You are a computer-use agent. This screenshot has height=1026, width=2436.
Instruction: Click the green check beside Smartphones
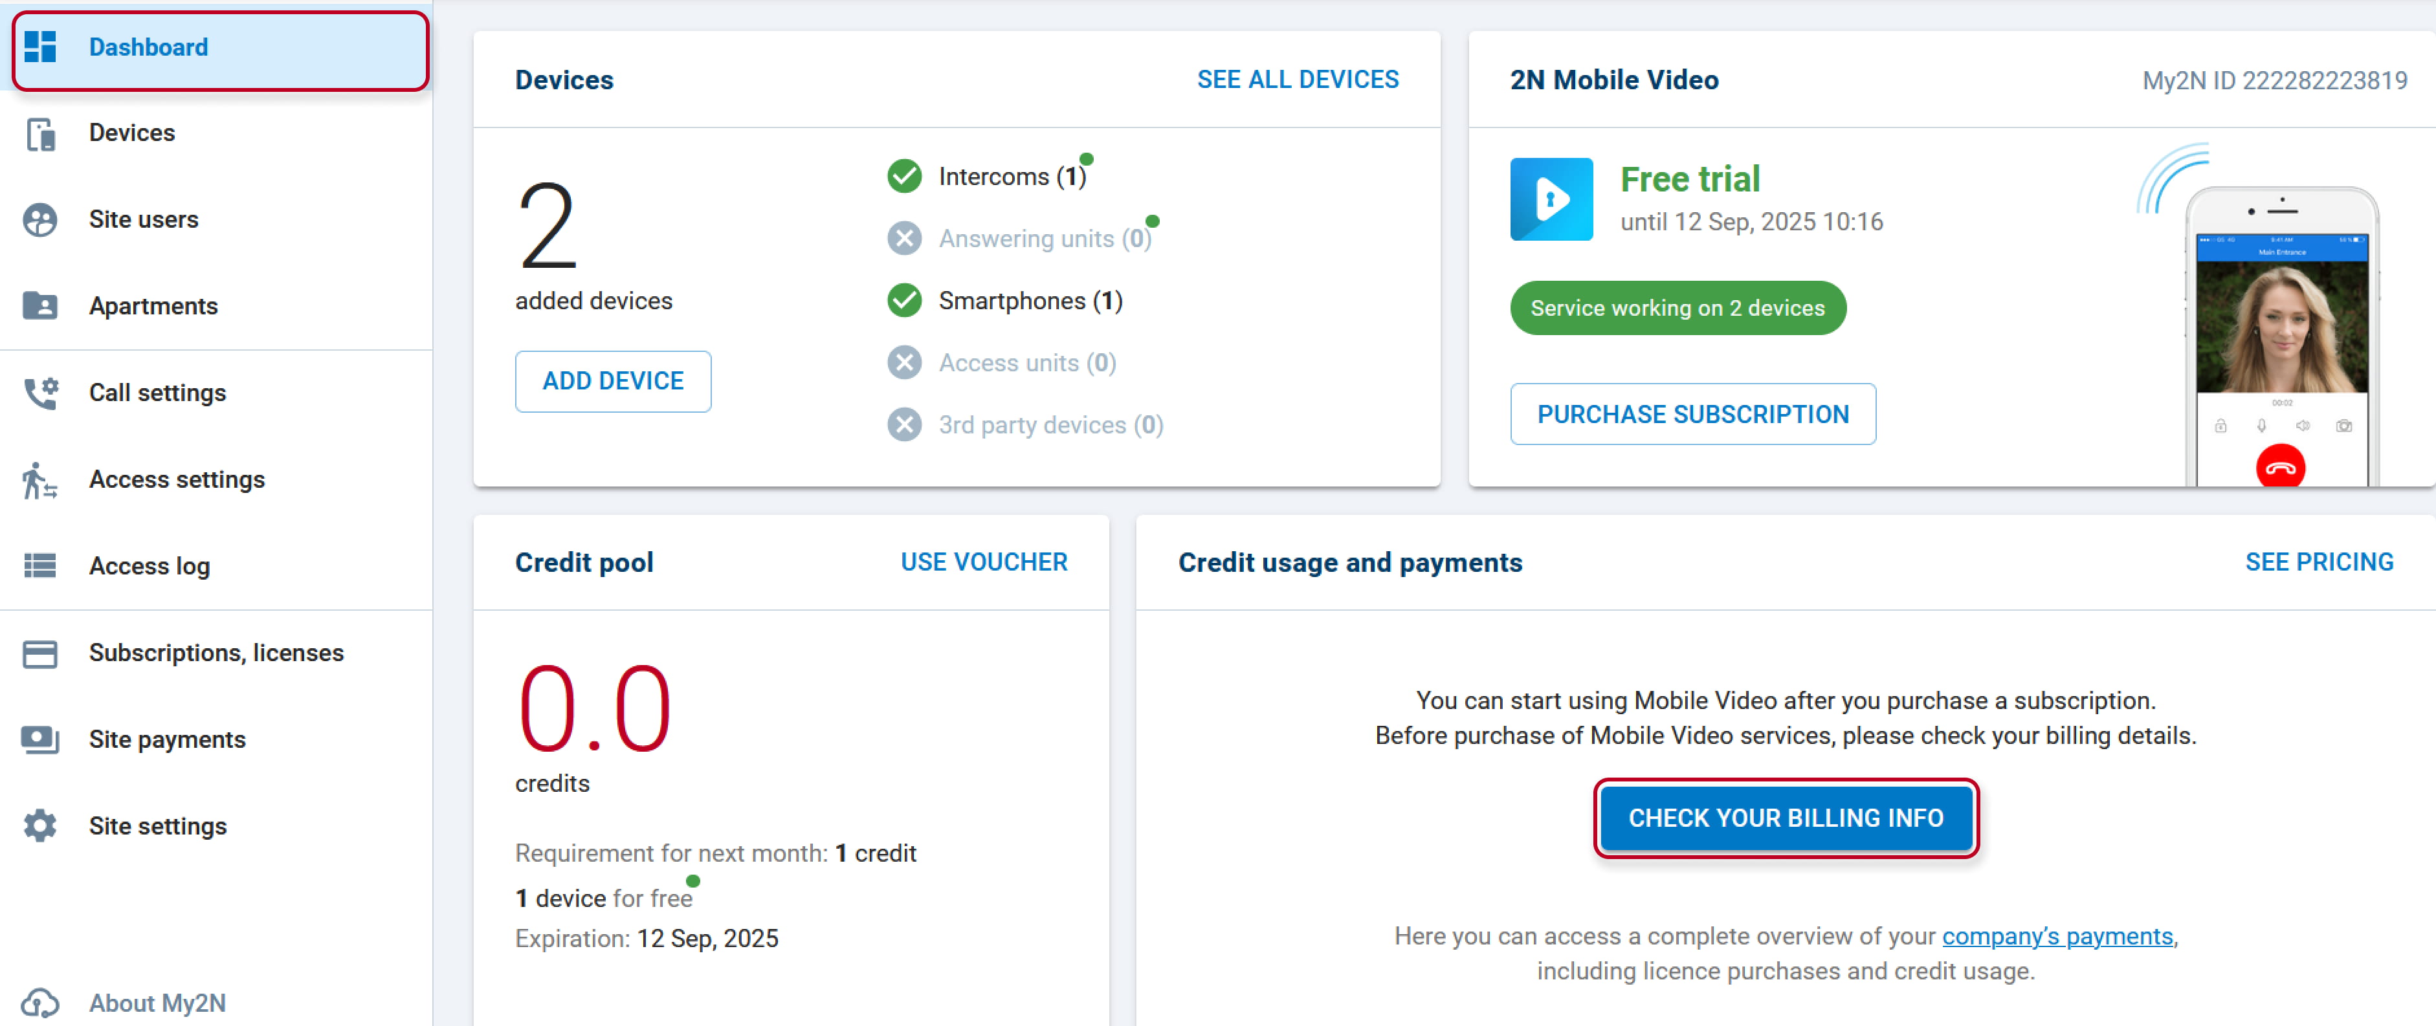click(904, 300)
